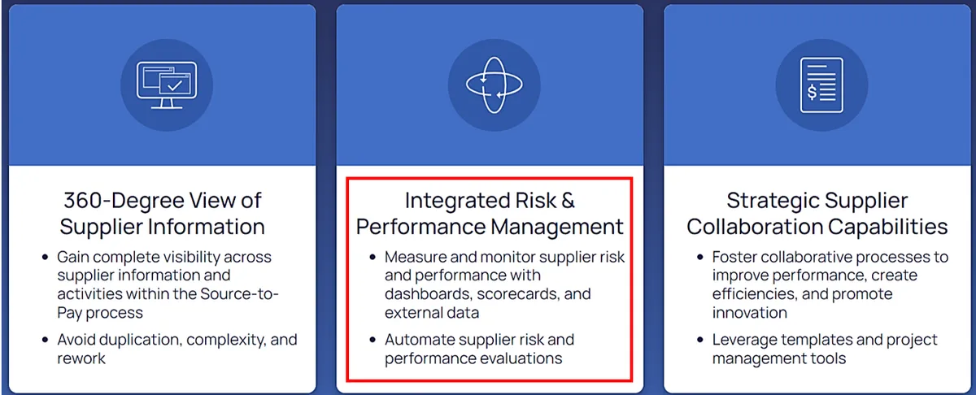This screenshot has height=395, width=976.
Task: Click the circular orbit arrows icon
Action: [x=490, y=85]
